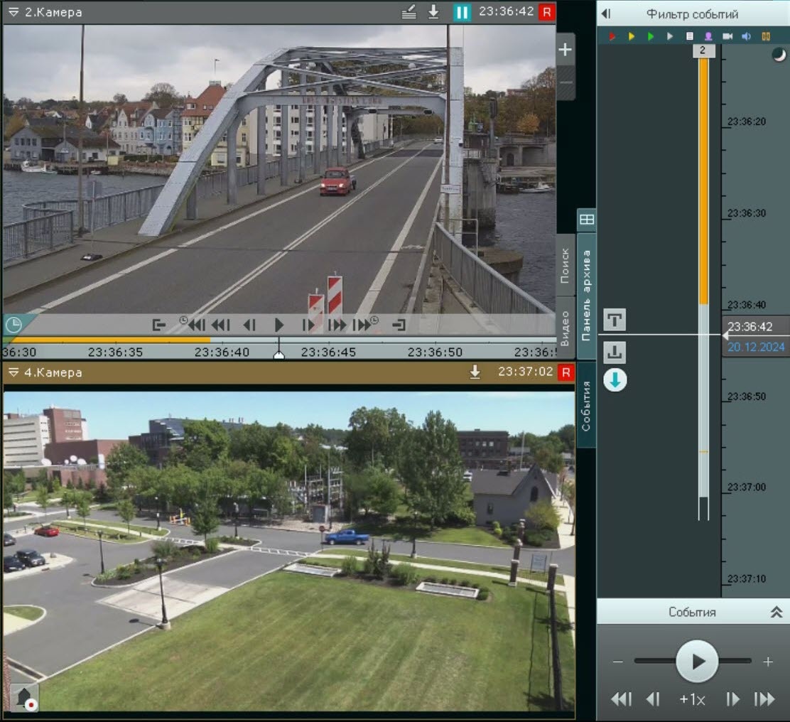The height and width of the screenshot is (722, 790).
Task: Click export download icon on camera 2
Action: click(x=433, y=12)
